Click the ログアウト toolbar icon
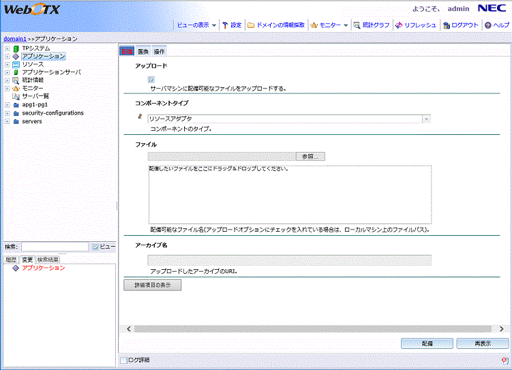 click(x=446, y=25)
